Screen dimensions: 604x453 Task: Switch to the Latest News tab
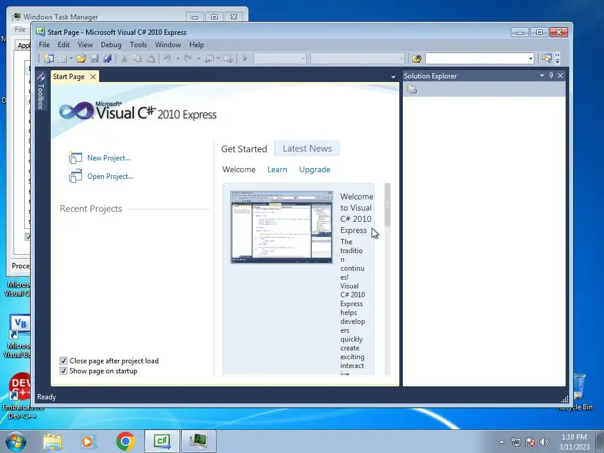[x=307, y=148]
